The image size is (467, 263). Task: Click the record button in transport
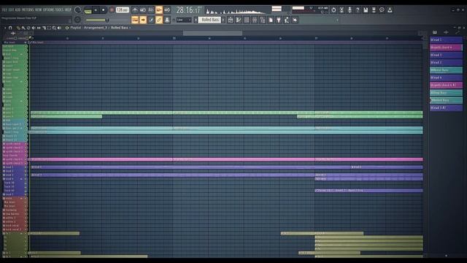click(x=112, y=9)
